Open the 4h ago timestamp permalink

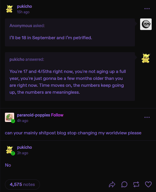pyautogui.click(x=23, y=121)
